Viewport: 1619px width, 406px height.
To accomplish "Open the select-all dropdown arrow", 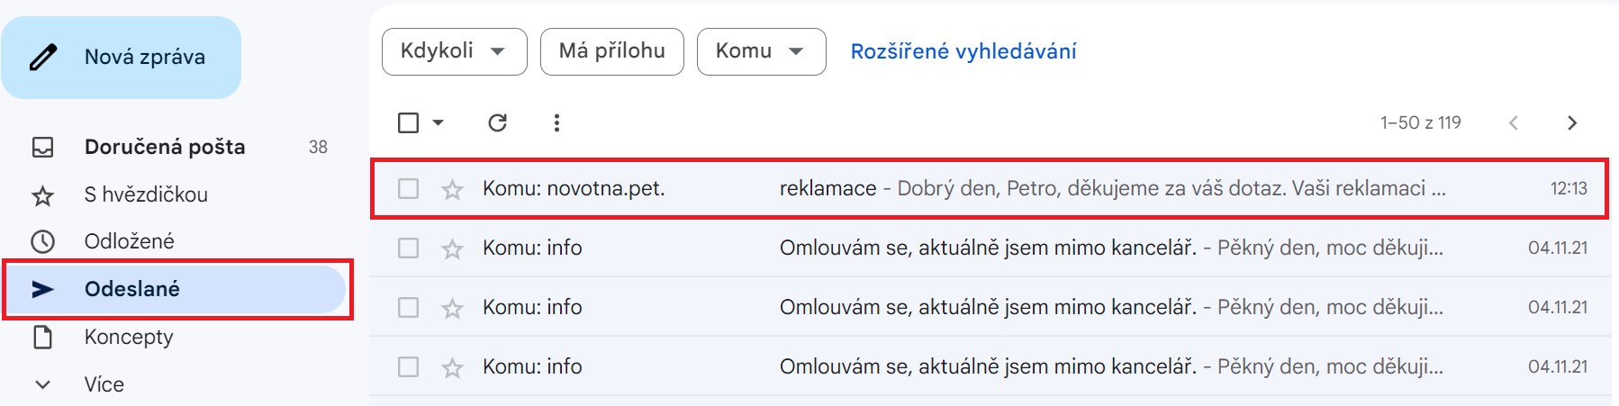I will (439, 122).
